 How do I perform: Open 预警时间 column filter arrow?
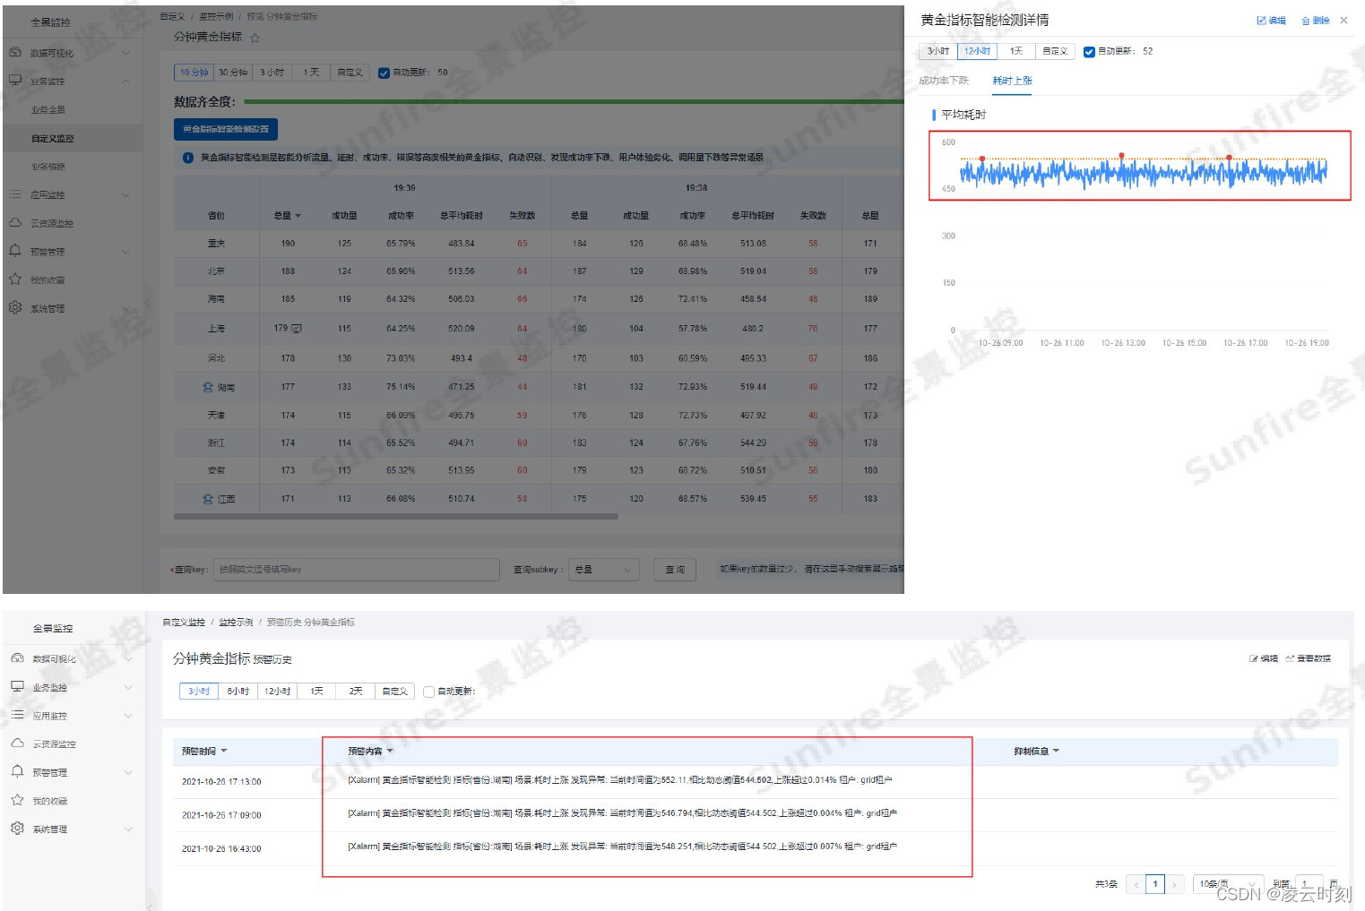pos(224,751)
